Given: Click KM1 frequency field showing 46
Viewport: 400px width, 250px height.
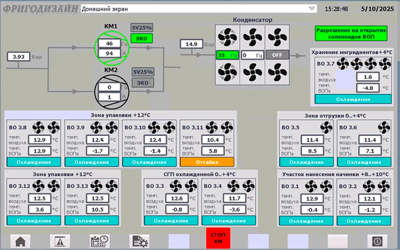Looking at the screenshot, I should point(109,43).
